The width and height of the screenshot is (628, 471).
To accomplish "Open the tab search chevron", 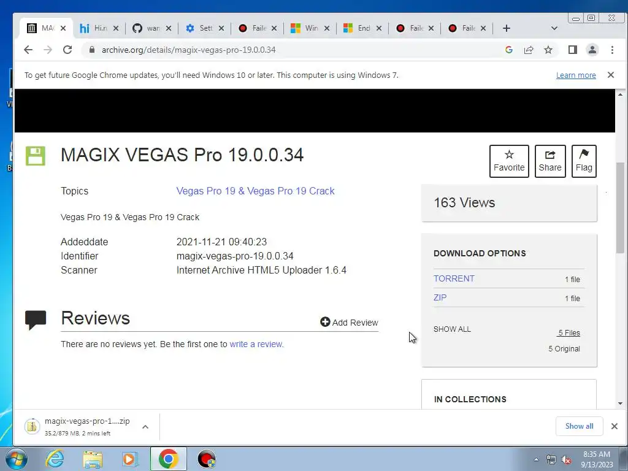I will [x=554, y=28].
